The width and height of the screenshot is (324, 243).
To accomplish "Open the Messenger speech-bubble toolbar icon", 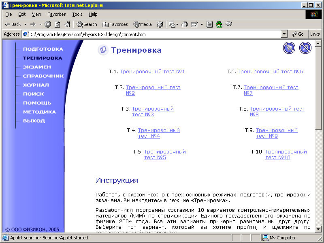I will pos(229,24).
